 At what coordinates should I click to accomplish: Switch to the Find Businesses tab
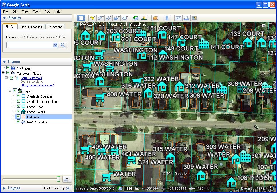point(31,27)
